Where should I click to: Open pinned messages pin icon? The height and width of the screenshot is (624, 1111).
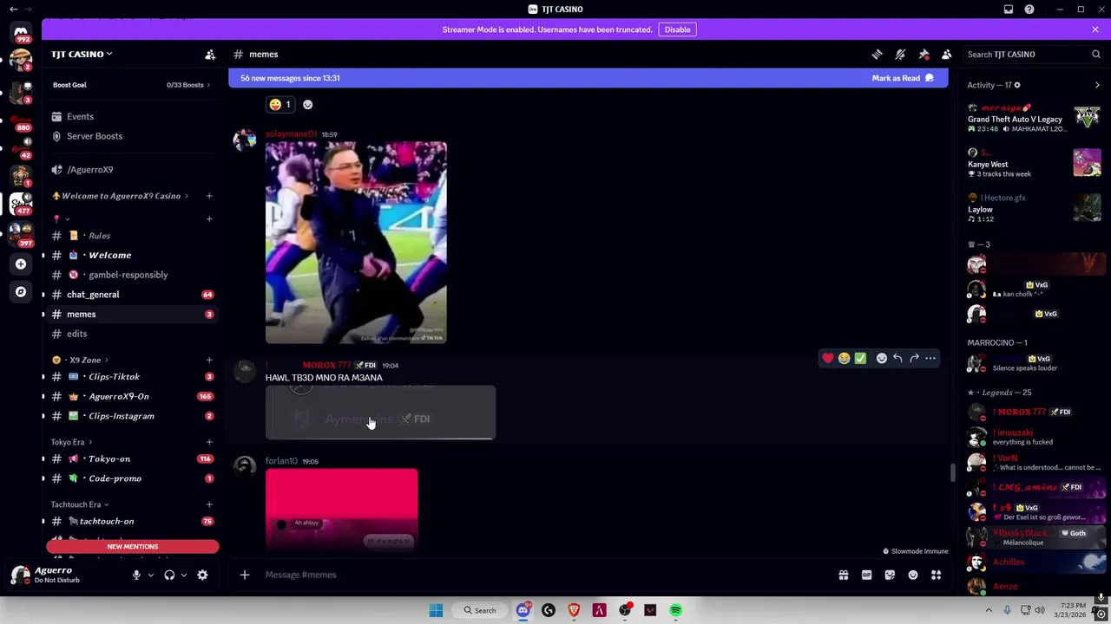tap(924, 54)
